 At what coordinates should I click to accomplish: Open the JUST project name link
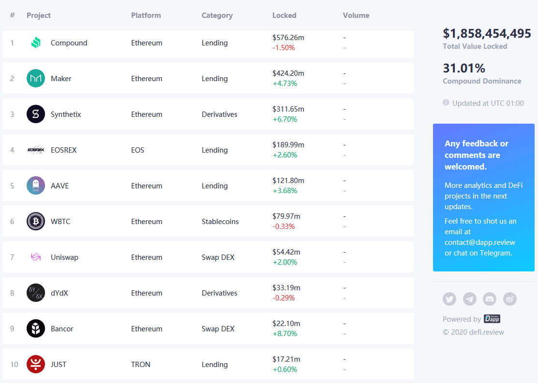click(59, 365)
